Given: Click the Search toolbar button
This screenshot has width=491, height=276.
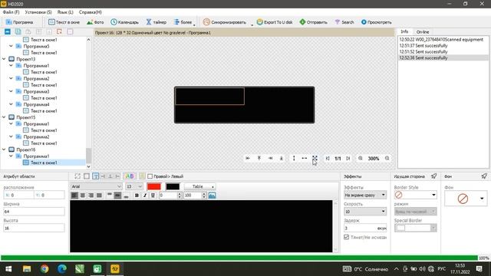Looking at the screenshot, I should [x=344, y=22].
